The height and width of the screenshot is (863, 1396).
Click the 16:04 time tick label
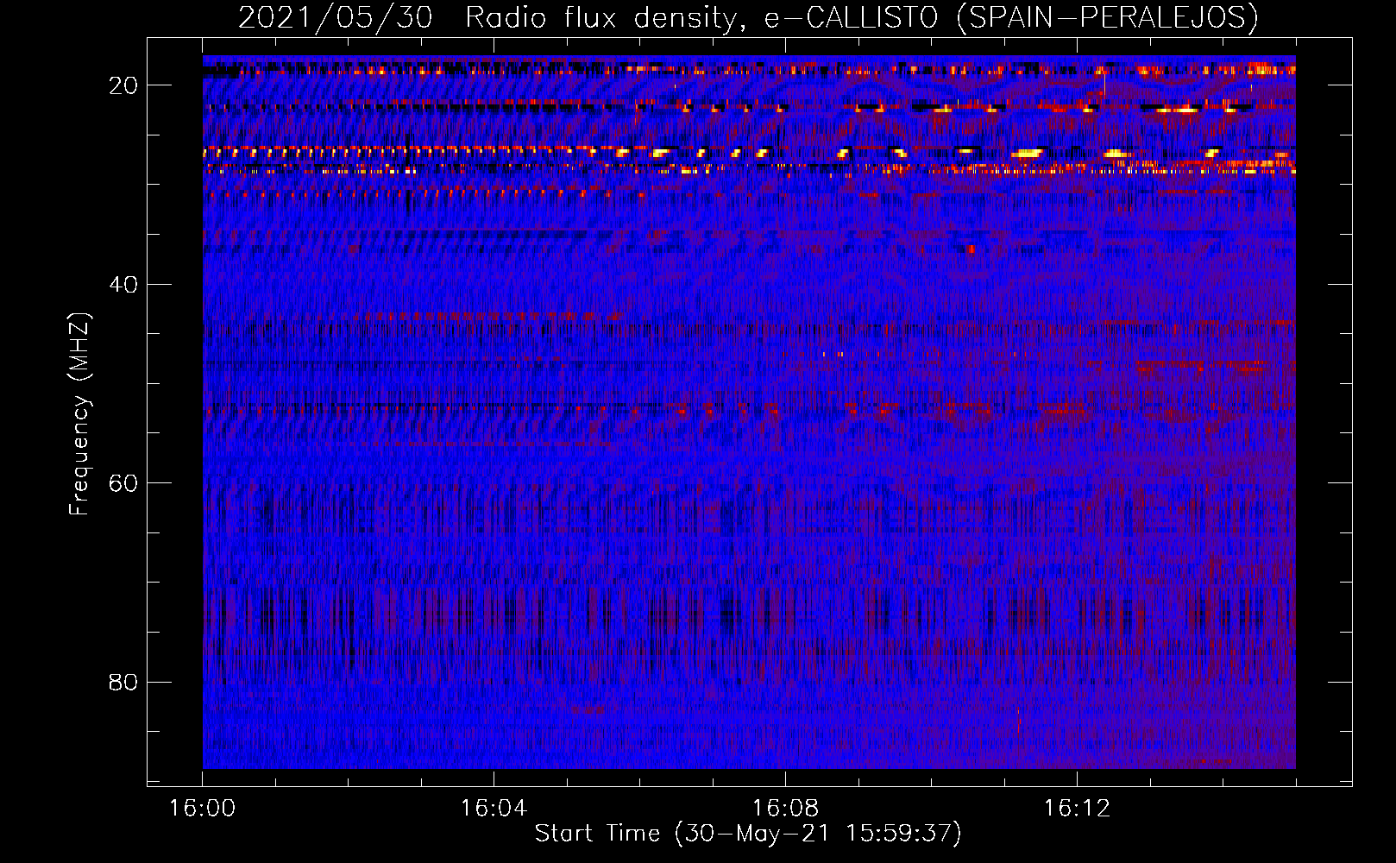tap(494, 808)
